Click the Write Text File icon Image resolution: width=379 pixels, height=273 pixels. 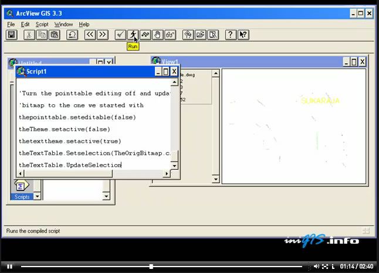pos(213,35)
